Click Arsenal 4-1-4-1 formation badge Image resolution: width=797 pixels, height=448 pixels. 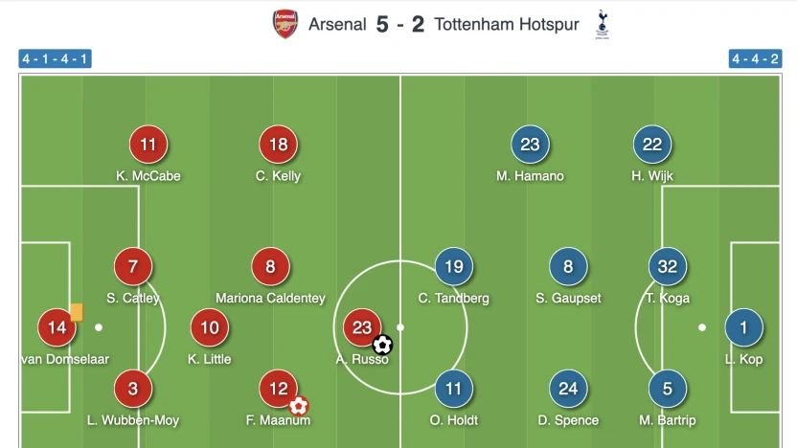[x=55, y=58]
